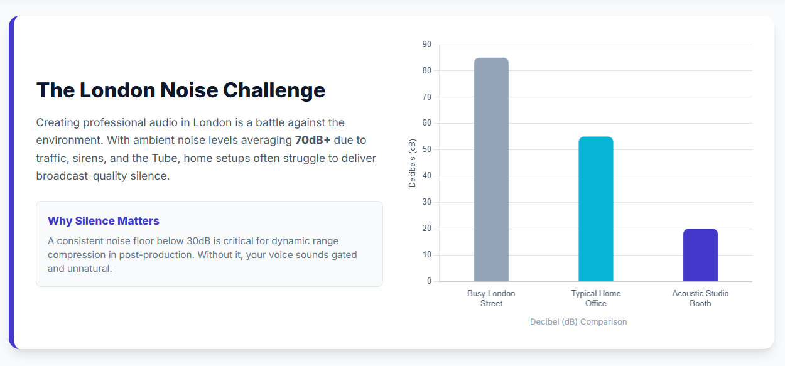Click the Busy London Street axis label
Screen dimensions: 785x366
[x=491, y=298]
